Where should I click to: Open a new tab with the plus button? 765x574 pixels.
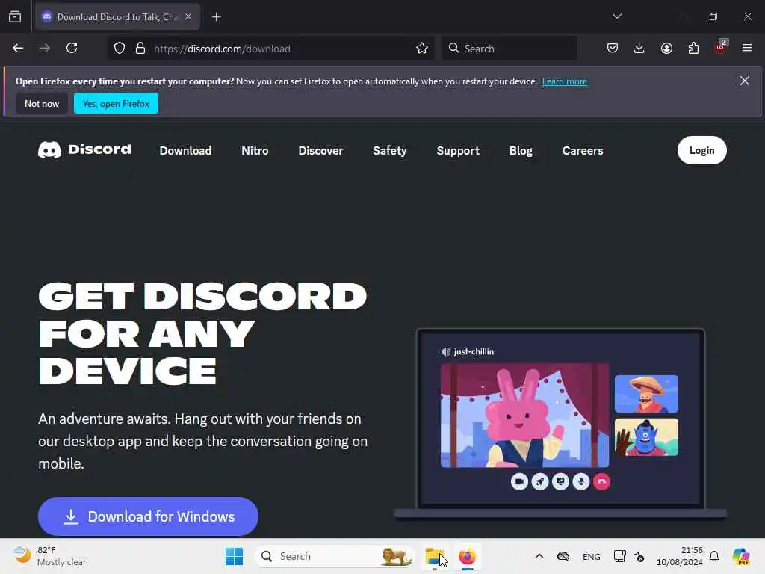click(x=217, y=17)
